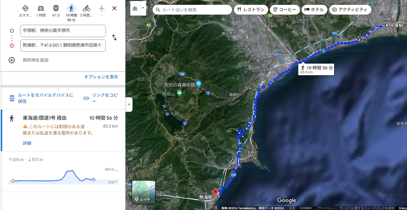The width and height of the screenshot is (407, 210).
Task: Click the 南足柄市 city label
Action: (228, 33)
